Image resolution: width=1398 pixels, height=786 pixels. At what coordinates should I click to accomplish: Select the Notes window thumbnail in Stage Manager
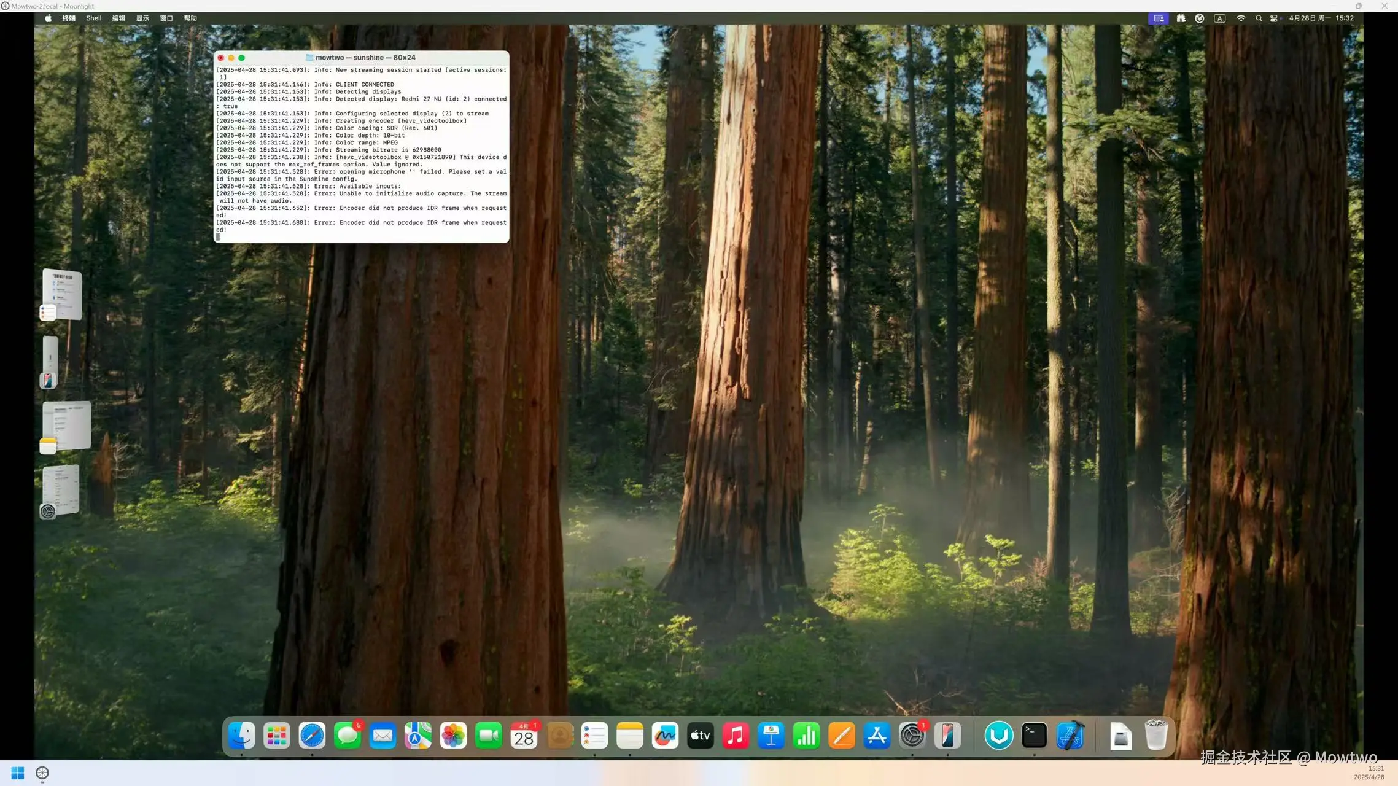pos(66,426)
